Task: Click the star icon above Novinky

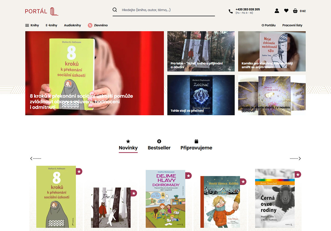Action: click(x=128, y=141)
